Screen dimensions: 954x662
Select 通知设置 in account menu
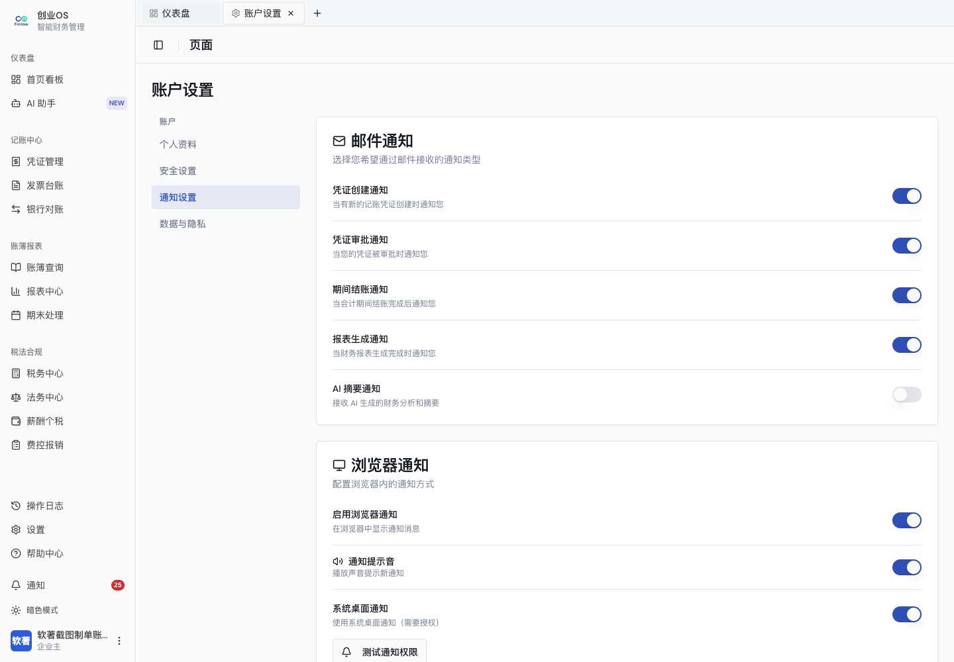click(226, 197)
